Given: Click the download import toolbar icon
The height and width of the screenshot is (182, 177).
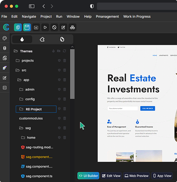Looking at the screenshot, I should (x=36, y=27).
